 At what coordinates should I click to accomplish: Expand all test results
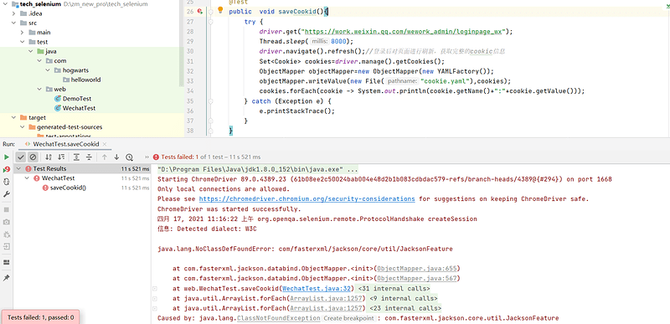coord(76,157)
